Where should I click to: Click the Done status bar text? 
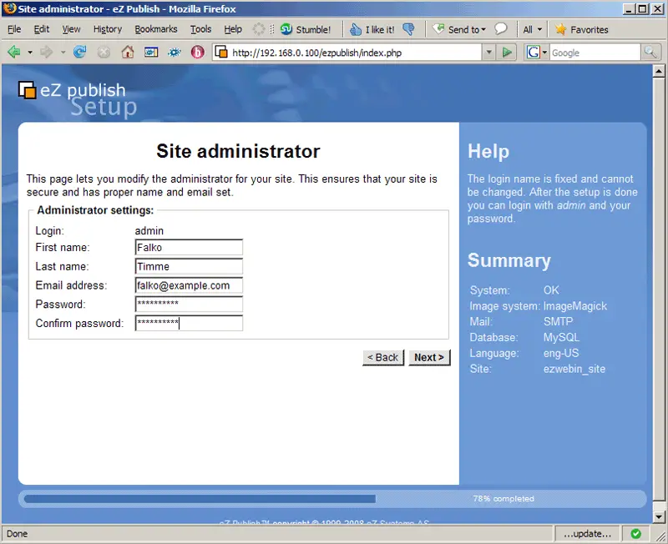click(17, 534)
